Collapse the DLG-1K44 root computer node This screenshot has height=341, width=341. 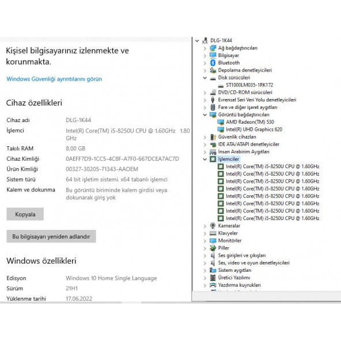tap(197, 40)
